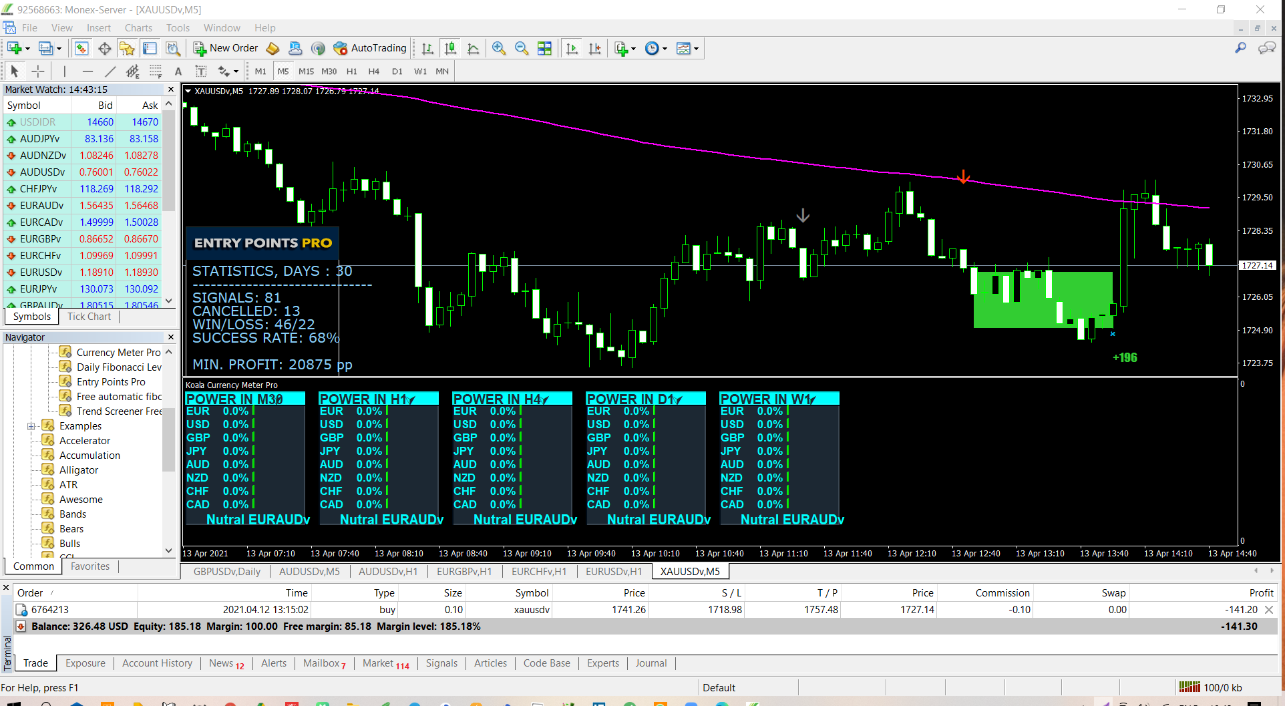Screen dimensions: 1285x706
Task: Tile chart windows with the grid icon
Action: [x=544, y=48]
